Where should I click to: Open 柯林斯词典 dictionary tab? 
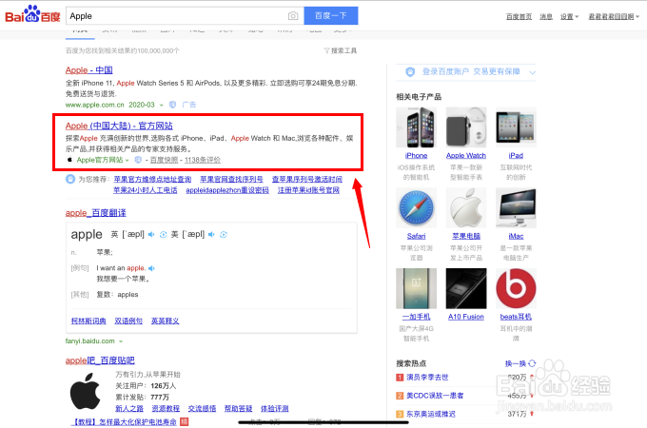pos(88,321)
